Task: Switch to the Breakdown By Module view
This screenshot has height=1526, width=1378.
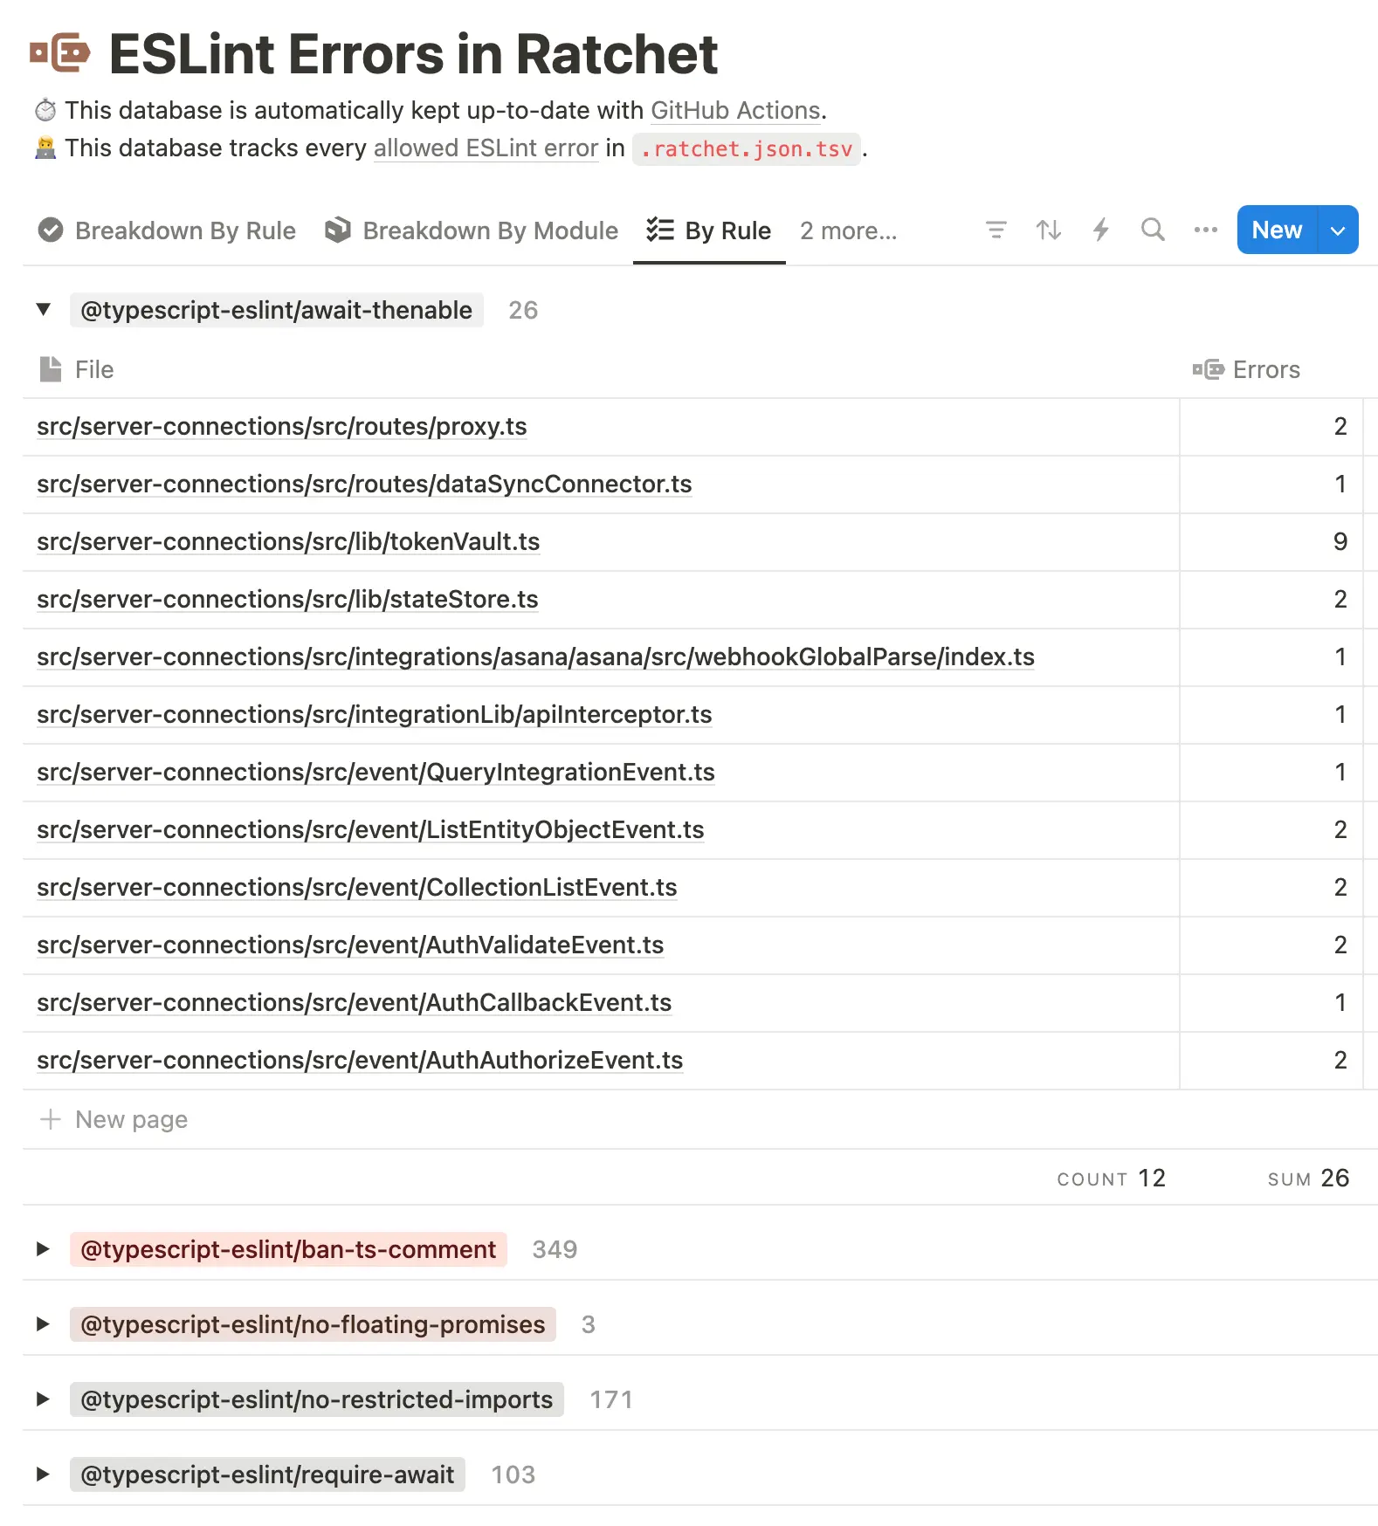Action: pos(490,230)
